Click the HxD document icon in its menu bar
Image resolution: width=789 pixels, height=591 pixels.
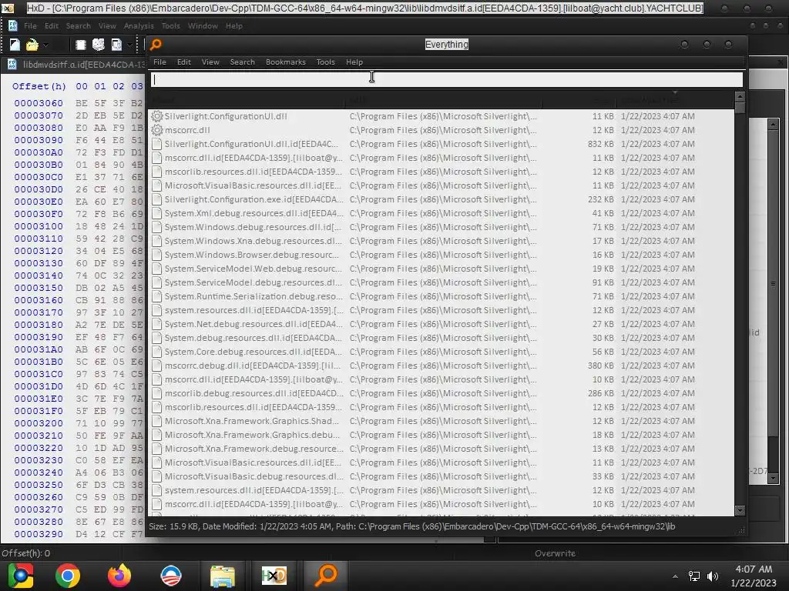12,25
